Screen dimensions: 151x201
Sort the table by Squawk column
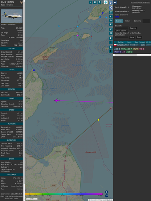coord(142,42)
